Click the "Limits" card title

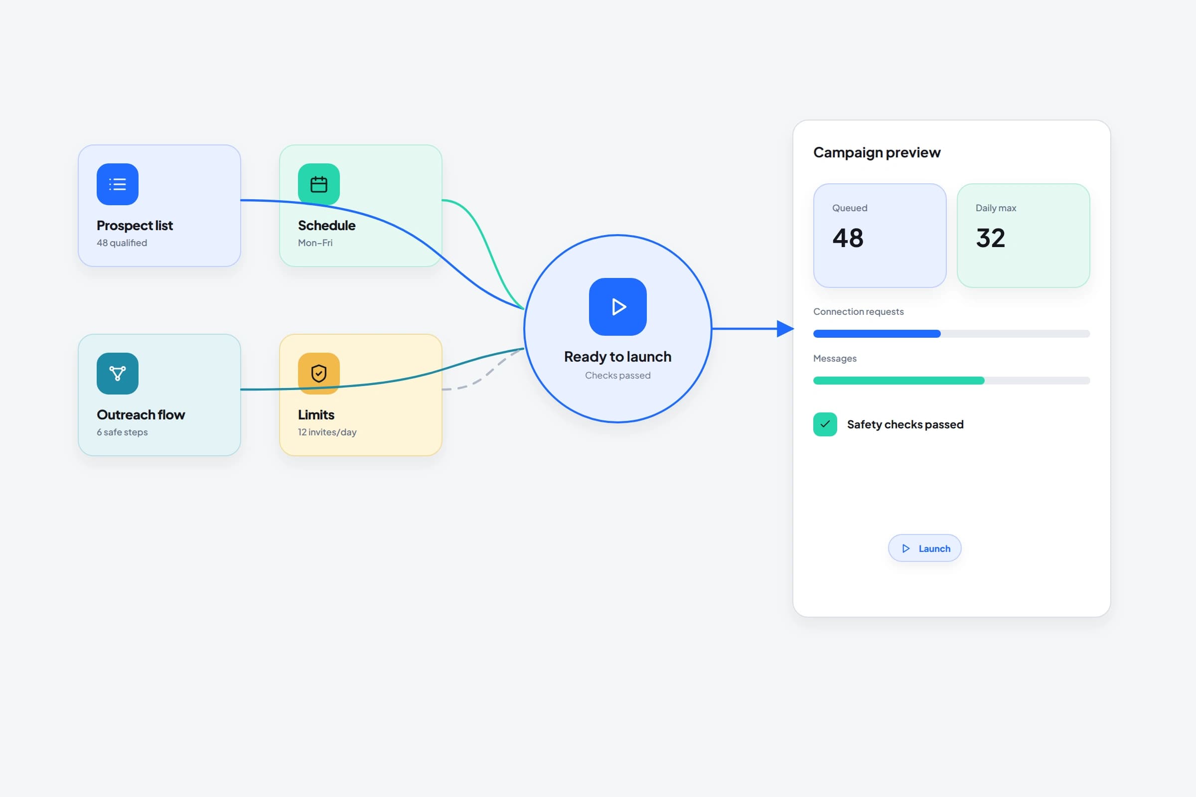click(x=316, y=415)
